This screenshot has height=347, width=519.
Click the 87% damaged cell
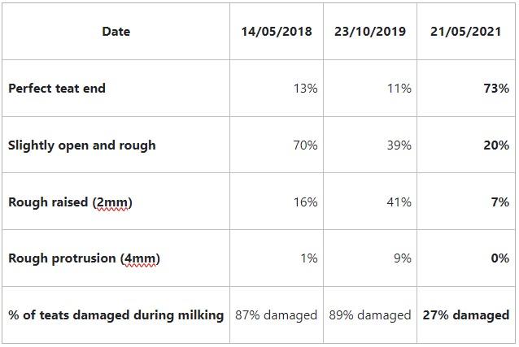276,315
